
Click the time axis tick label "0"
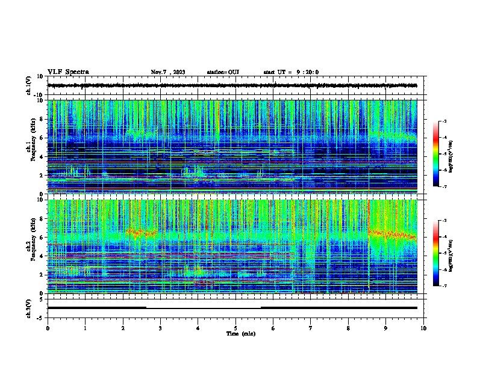(48, 328)
